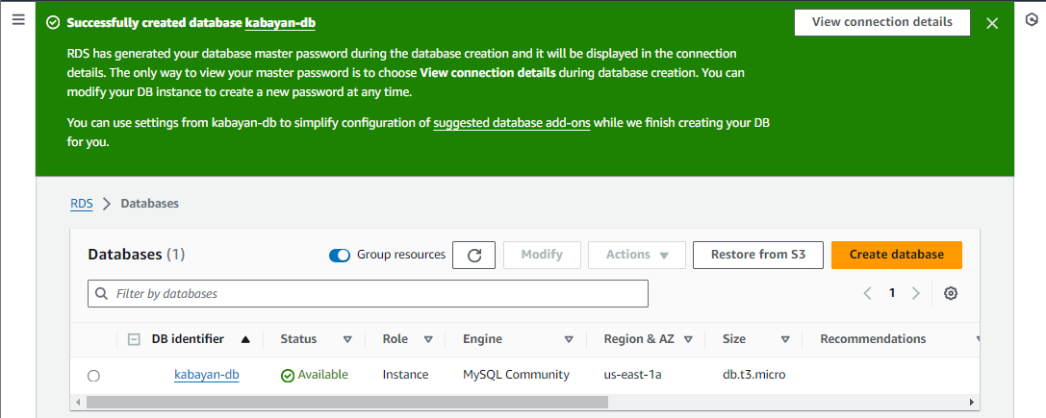This screenshot has width=1046, height=418.
Task: Click the Create database button
Action: [x=896, y=255]
